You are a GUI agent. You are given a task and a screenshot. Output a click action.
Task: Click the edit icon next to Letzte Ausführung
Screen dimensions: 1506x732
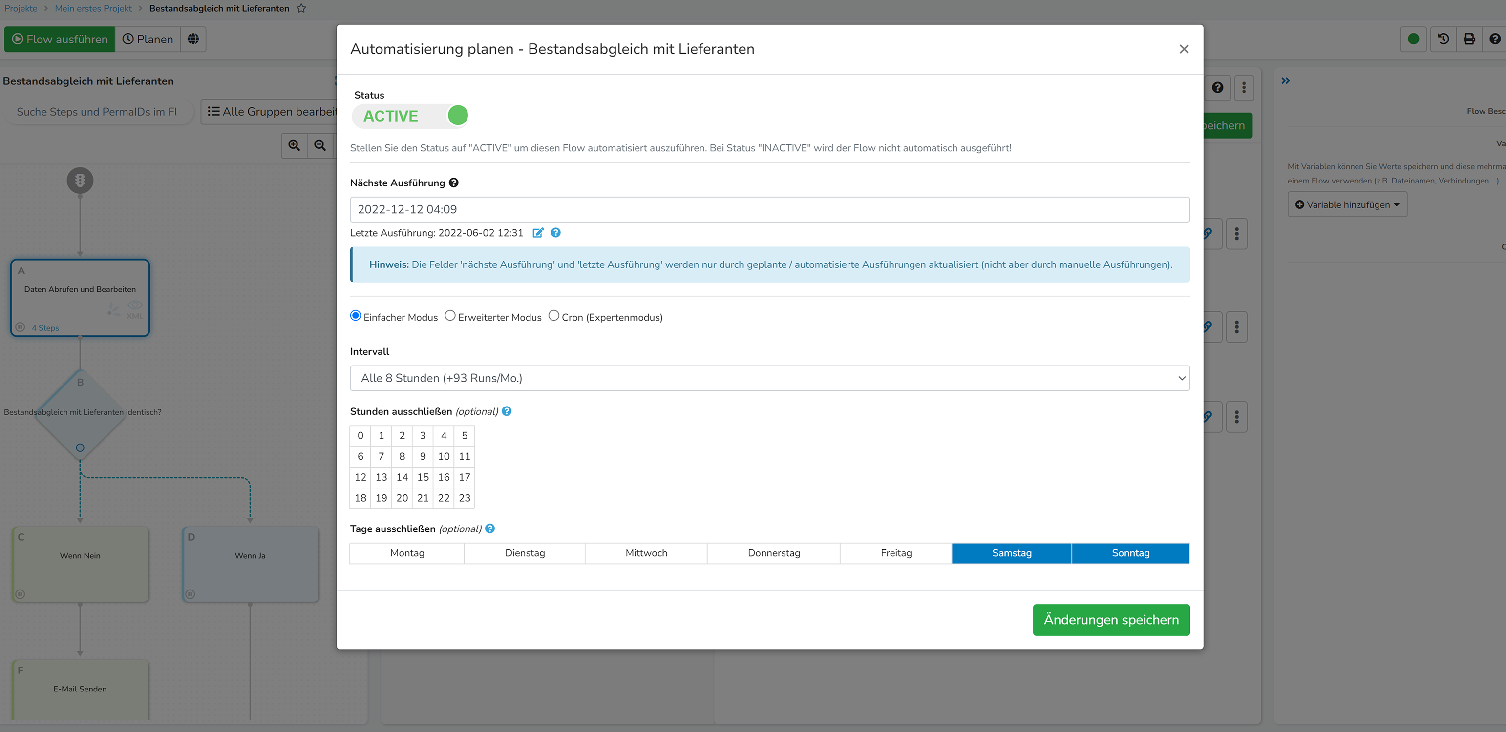coord(538,232)
